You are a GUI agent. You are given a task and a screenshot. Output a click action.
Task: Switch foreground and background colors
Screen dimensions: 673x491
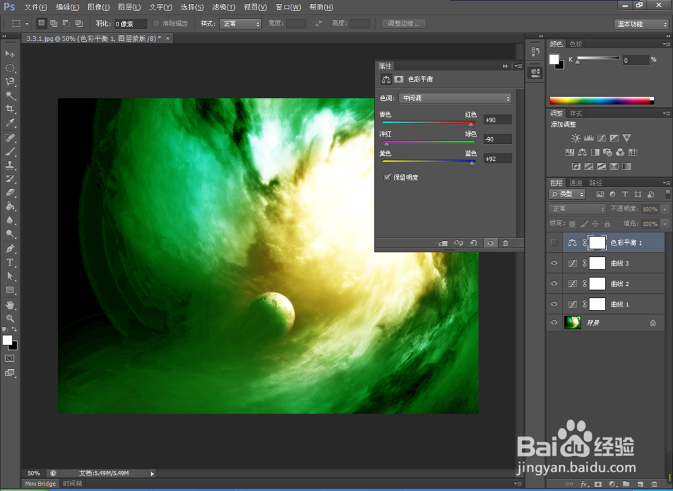coord(15,330)
